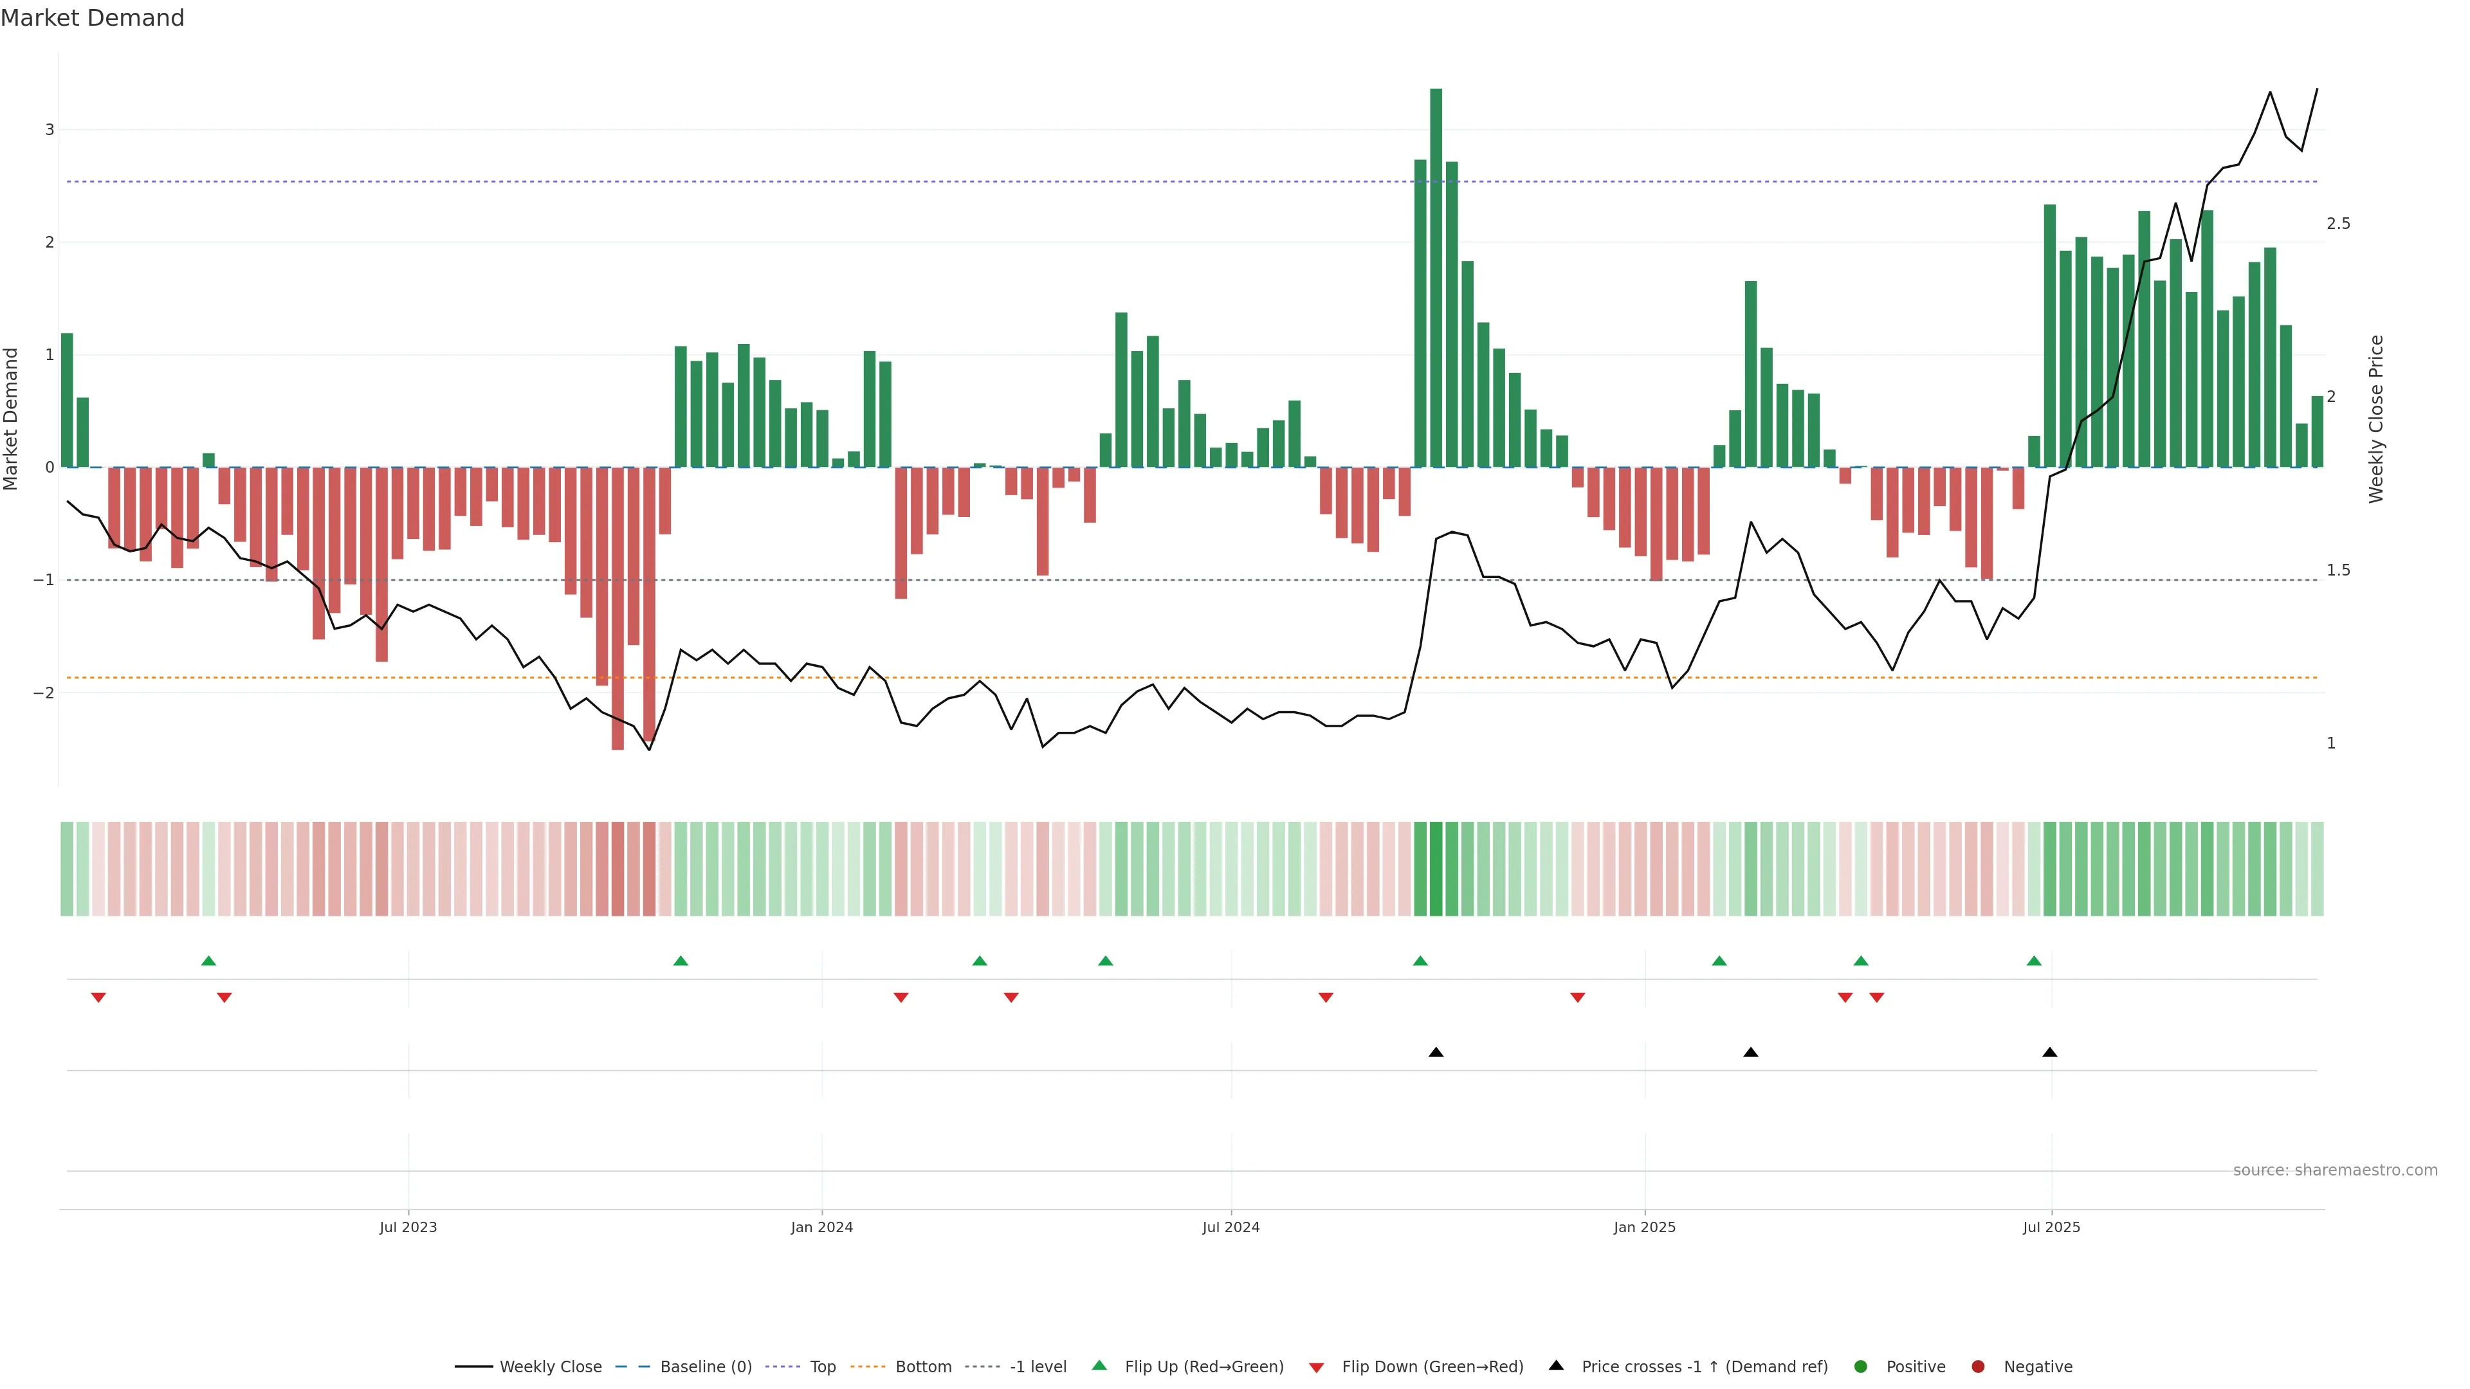Click the green Positive legend dot
Image resolution: width=2470 pixels, height=1389 pixels.
(x=1861, y=1367)
